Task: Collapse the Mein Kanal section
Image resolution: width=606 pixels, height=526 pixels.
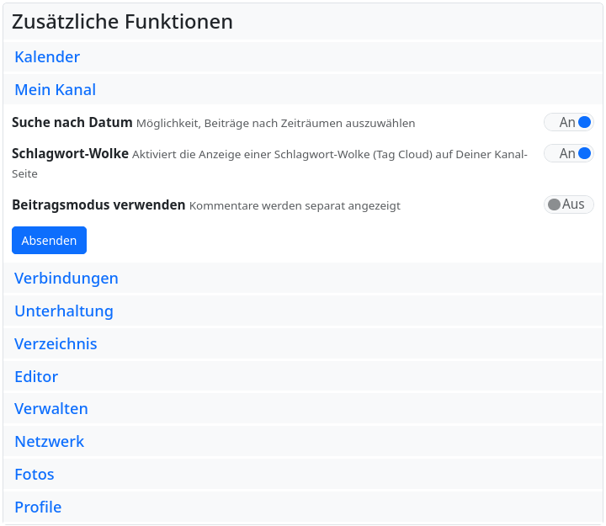Action: click(x=55, y=90)
